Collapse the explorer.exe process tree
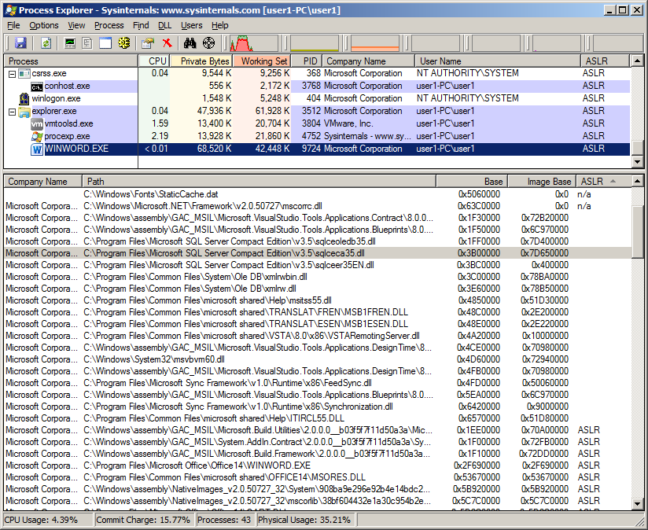Image resolution: width=648 pixels, height=530 pixels. [12, 112]
